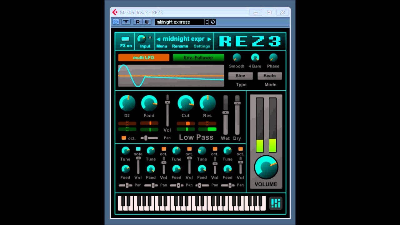This screenshot has width=400, height=225.
Task: Click the Phase knob
Action: click(x=273, y=57)
